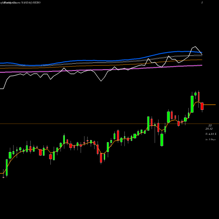The height and width of the screenshot is (219, 219).
Task: Click the first green candle at the far left
Action: (7, 167)
